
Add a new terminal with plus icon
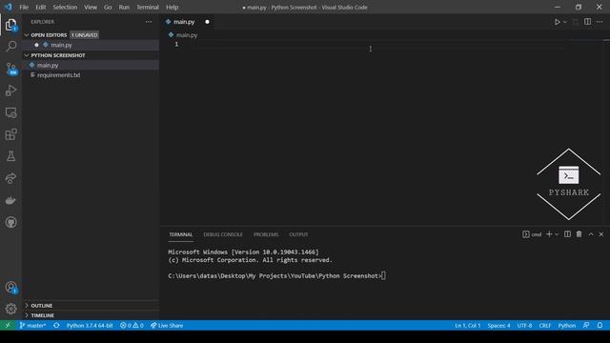tap(549, 234)
